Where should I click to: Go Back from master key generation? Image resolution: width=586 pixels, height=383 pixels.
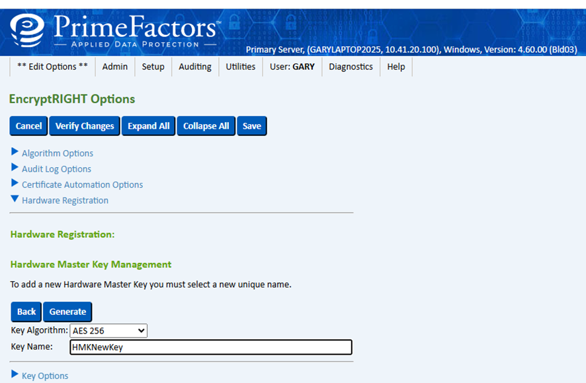pos(26,312)
